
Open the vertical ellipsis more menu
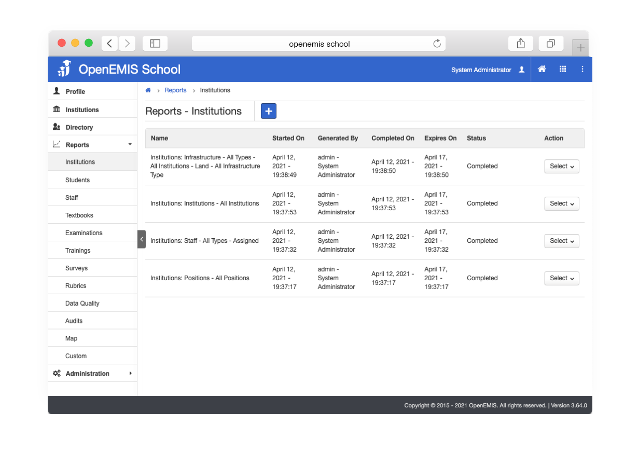tap(582, 69)
